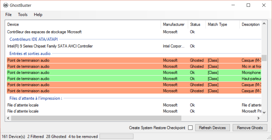Open the Help menu

pos(38,15)
